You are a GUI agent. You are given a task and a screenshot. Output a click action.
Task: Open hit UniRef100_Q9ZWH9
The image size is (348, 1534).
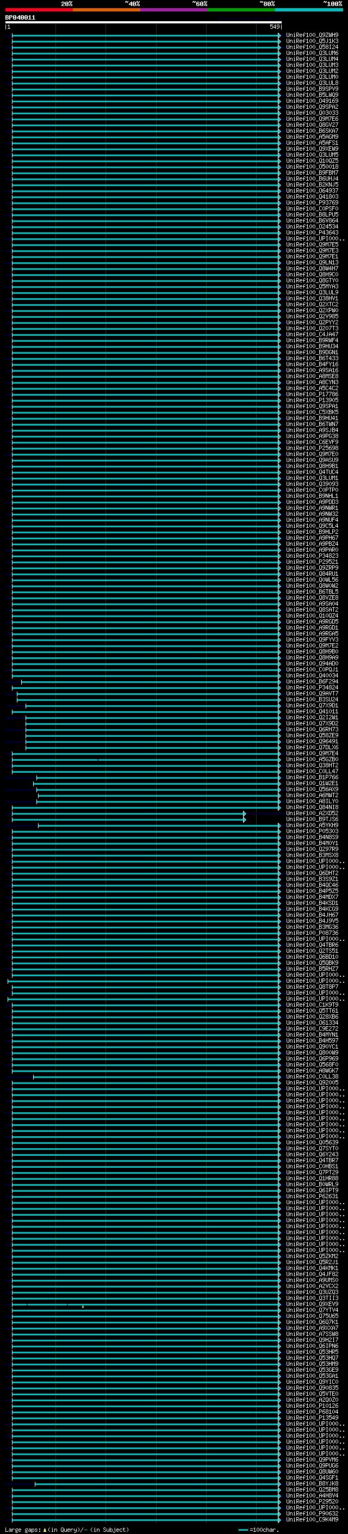point(312,35)
